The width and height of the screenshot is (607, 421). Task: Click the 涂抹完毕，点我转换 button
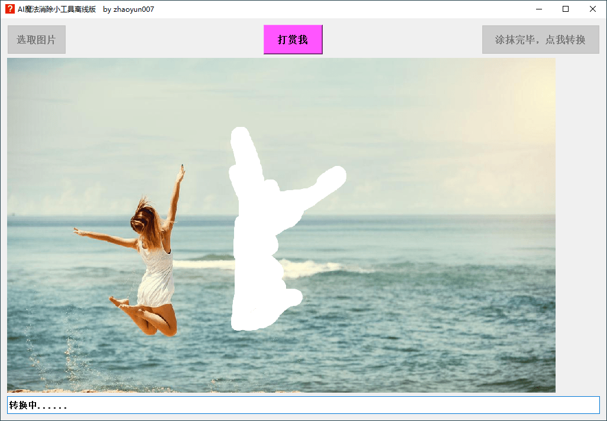pyautogui.click(x=540, y=40)
